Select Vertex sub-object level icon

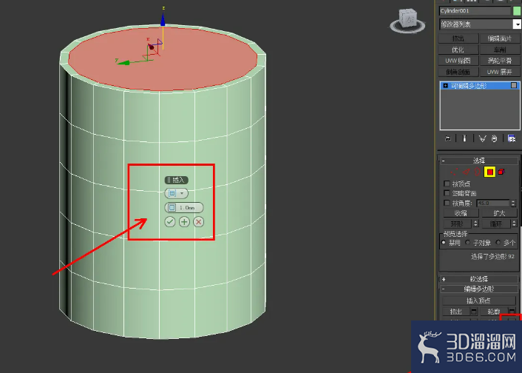point(453,172)
